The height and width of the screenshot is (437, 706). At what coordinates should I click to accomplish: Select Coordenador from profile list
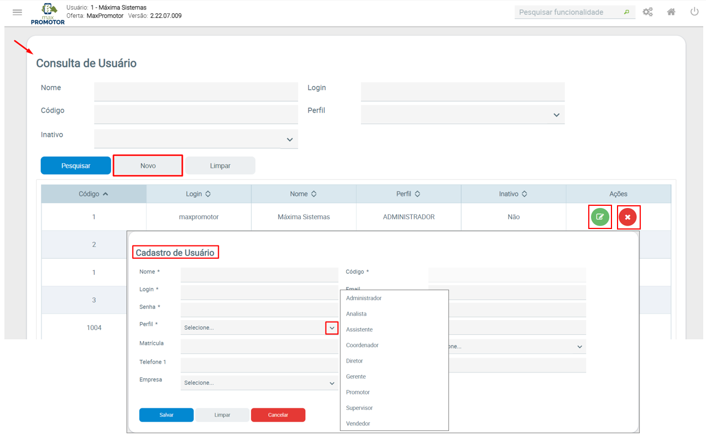(x=362, y=345)
